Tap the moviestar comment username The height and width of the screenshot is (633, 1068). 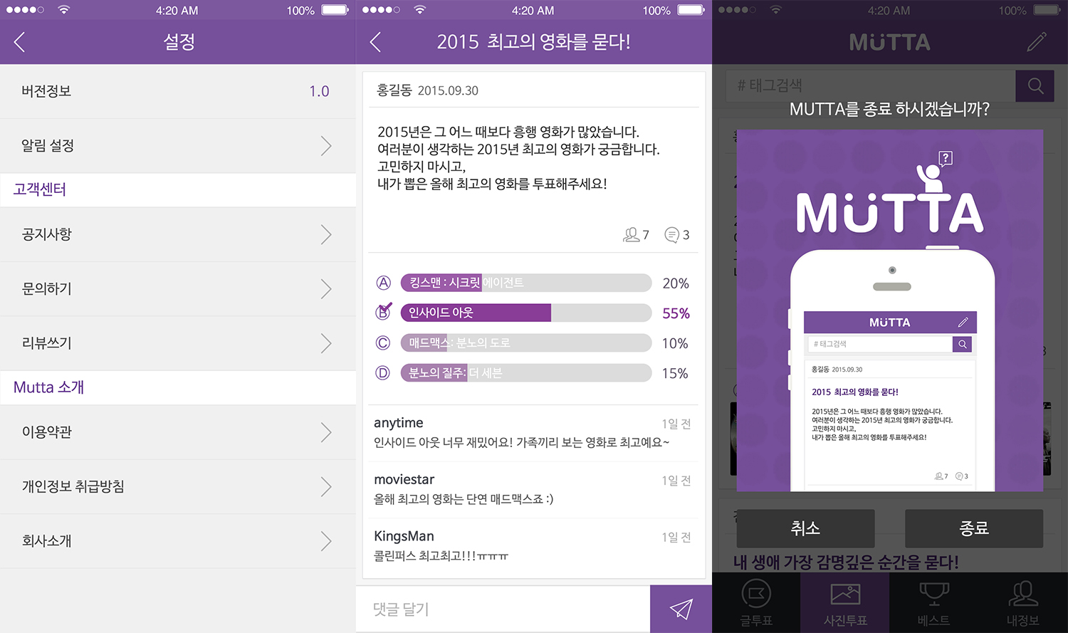[x=404, y=479]
